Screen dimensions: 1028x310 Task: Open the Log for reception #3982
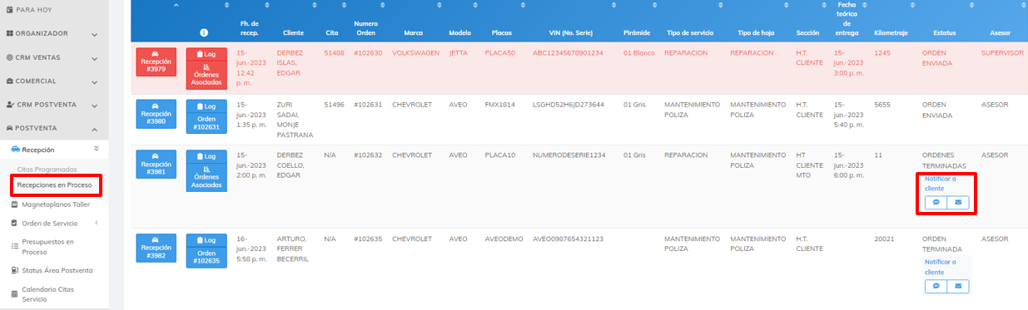pyautogui.click(x=206, y=239)
